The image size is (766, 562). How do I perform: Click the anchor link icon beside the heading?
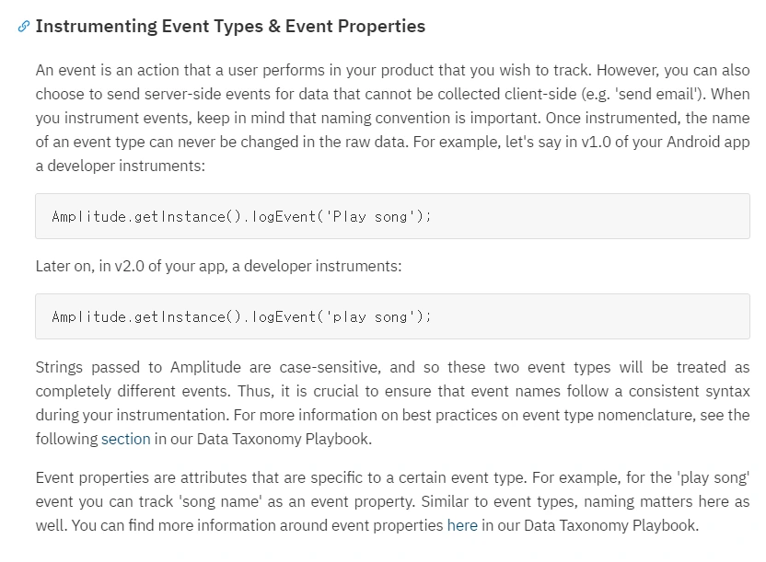pyautogui.click(x=24, y=27)
